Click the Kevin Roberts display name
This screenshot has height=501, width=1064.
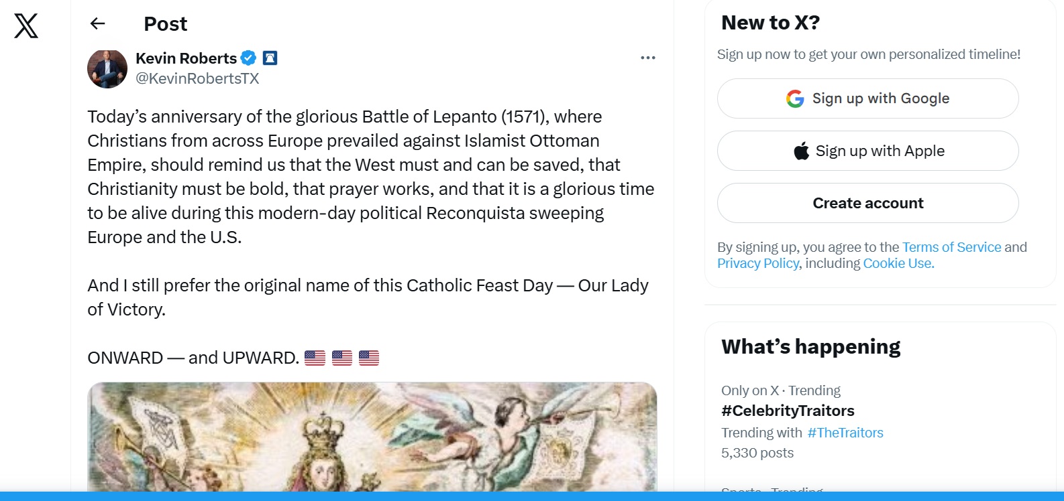click(186, 58)
